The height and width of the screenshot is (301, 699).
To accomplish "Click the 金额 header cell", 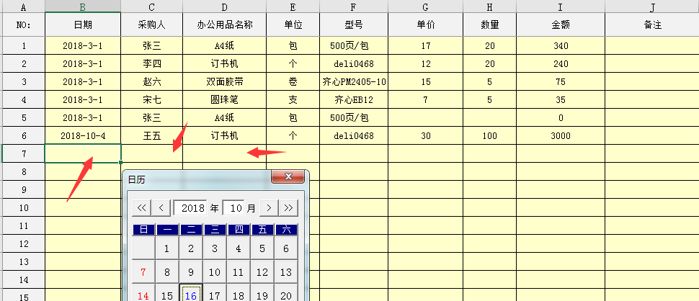I will click(561, 25).
